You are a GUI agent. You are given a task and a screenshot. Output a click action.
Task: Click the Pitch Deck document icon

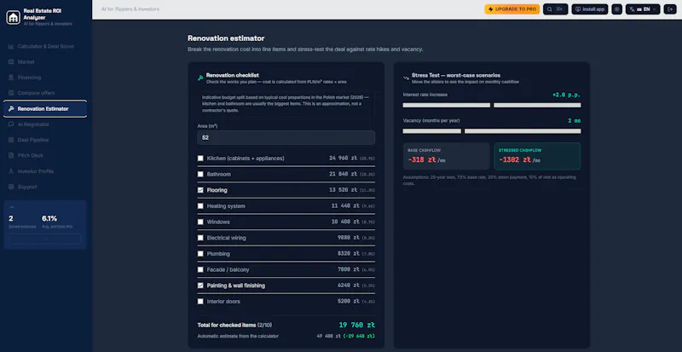[x=11, y=155]
